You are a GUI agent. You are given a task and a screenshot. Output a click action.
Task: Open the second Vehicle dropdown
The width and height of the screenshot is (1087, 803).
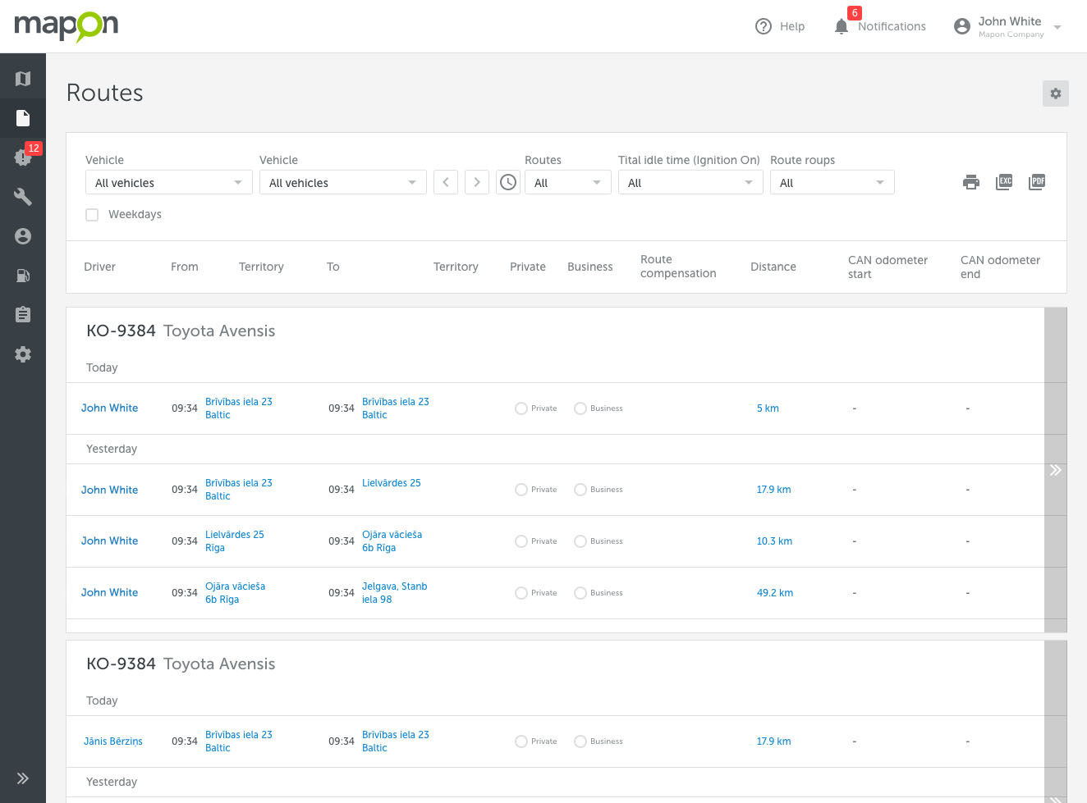343,182
